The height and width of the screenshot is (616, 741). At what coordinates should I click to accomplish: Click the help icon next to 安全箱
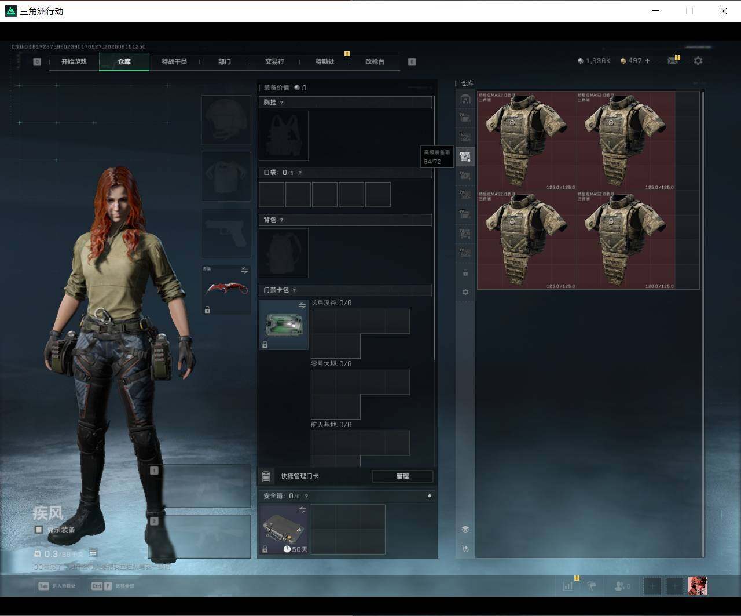pyautogui.click(x=306, y=496)
